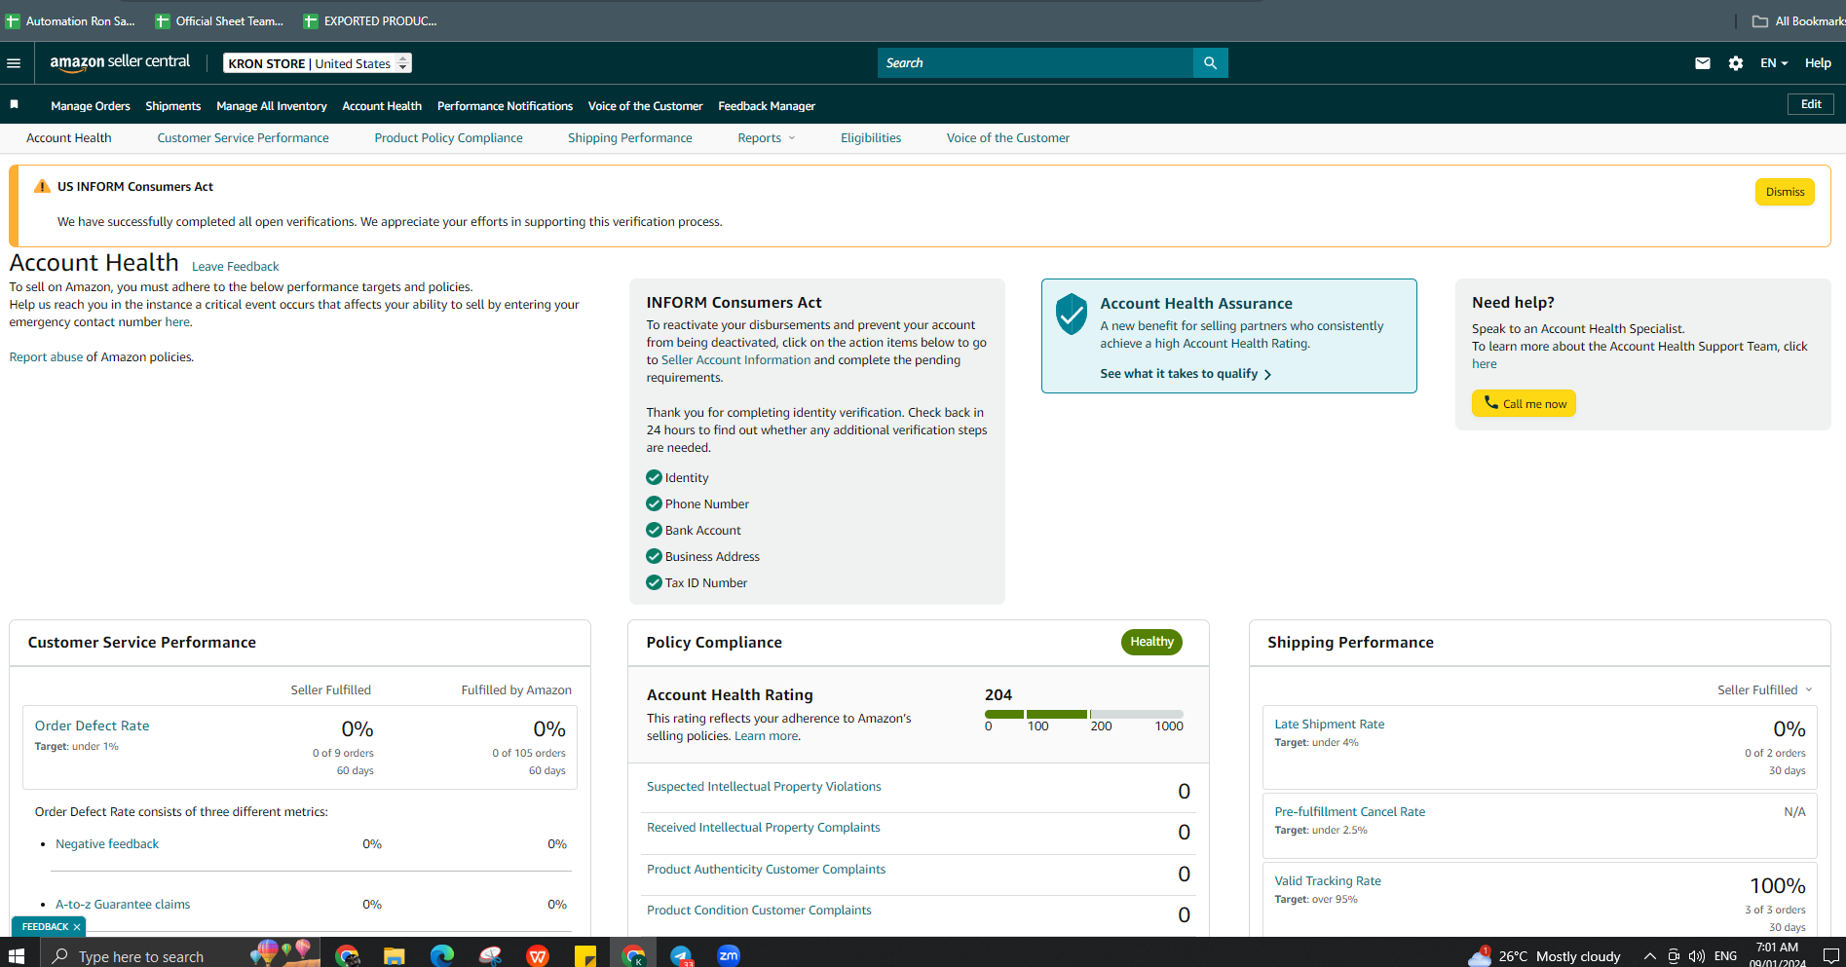Switch to the Account Health tab
Image resolution: width=1846 pixels, height=967 pixels.
tap(69, 138)
